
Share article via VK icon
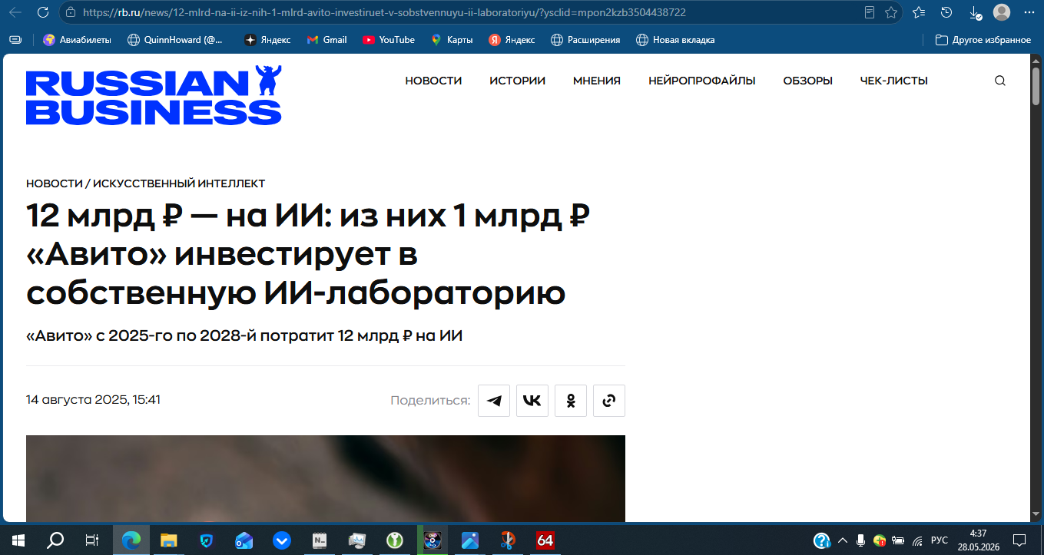click(532, 401)
